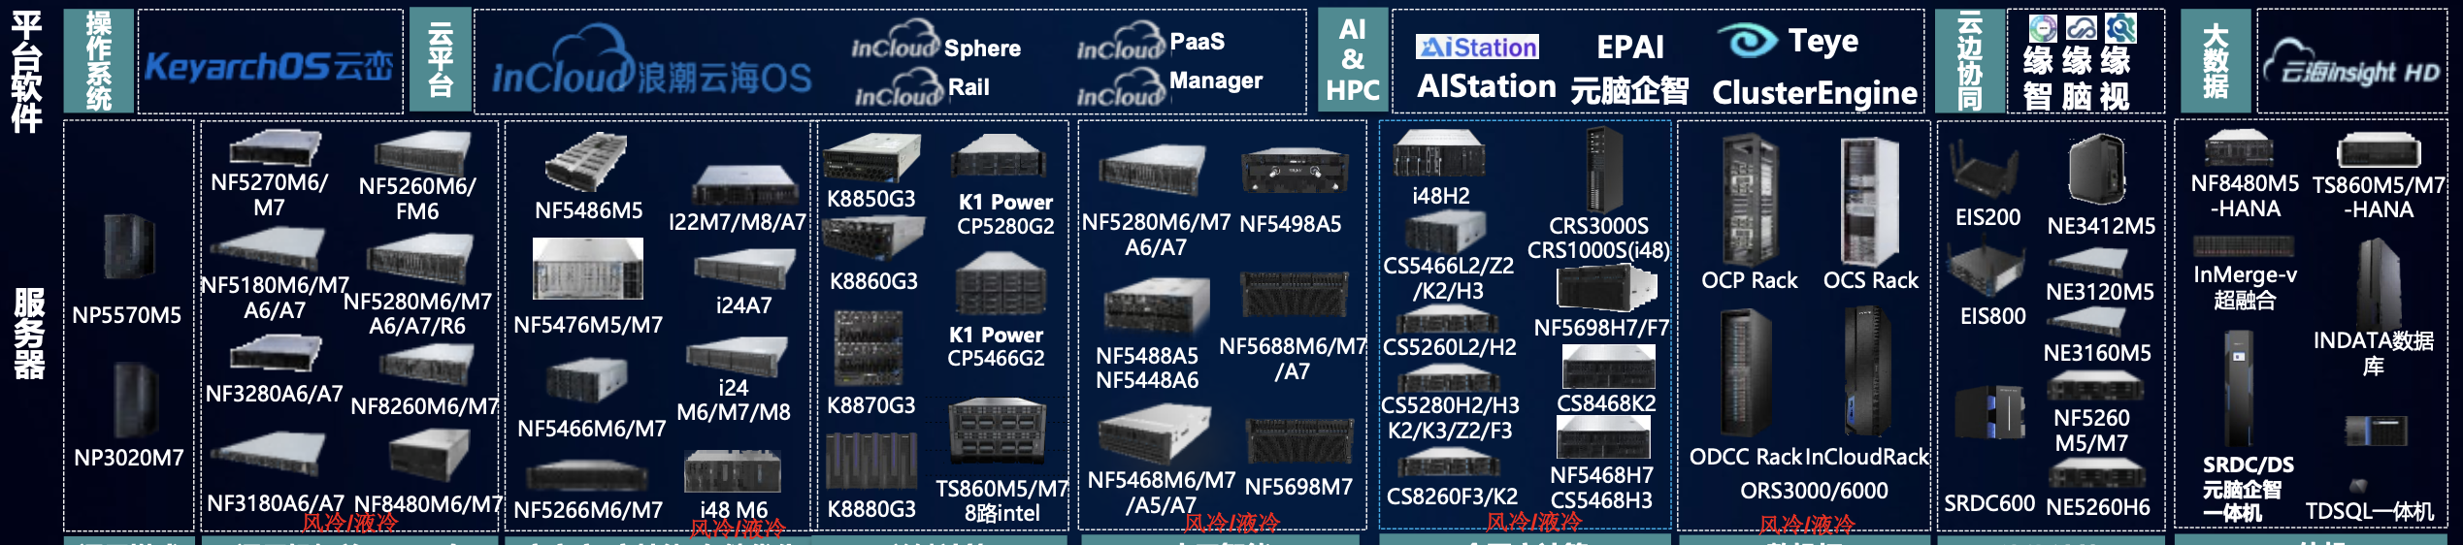The image size is (2463, 545).
Task: Click the I22M7/M8/A7 label
Action: pyautogui.click(x=738, y=222)
